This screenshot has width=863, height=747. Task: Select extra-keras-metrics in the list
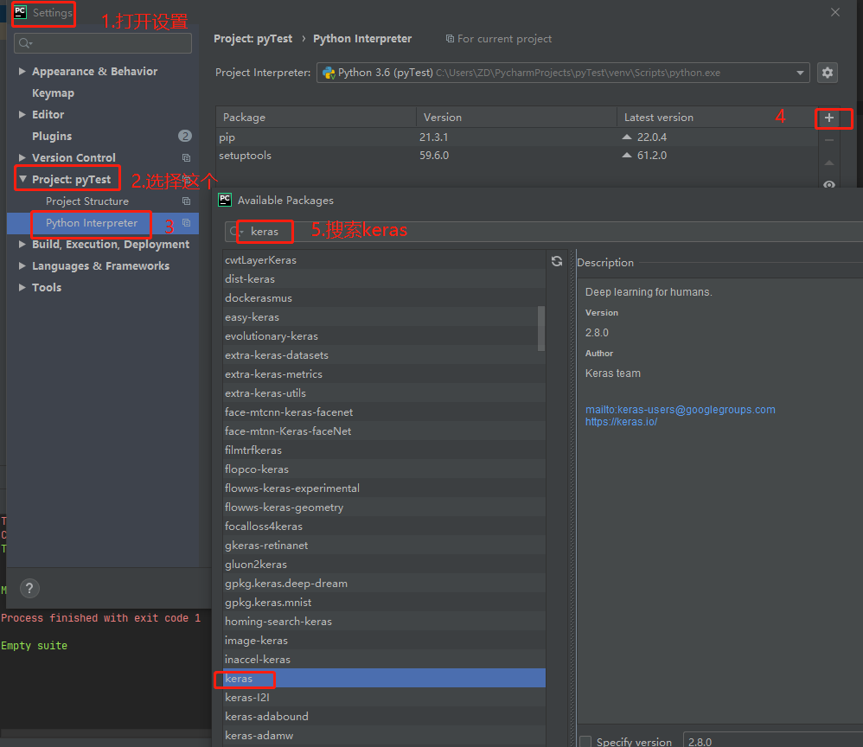click(384, 373)
